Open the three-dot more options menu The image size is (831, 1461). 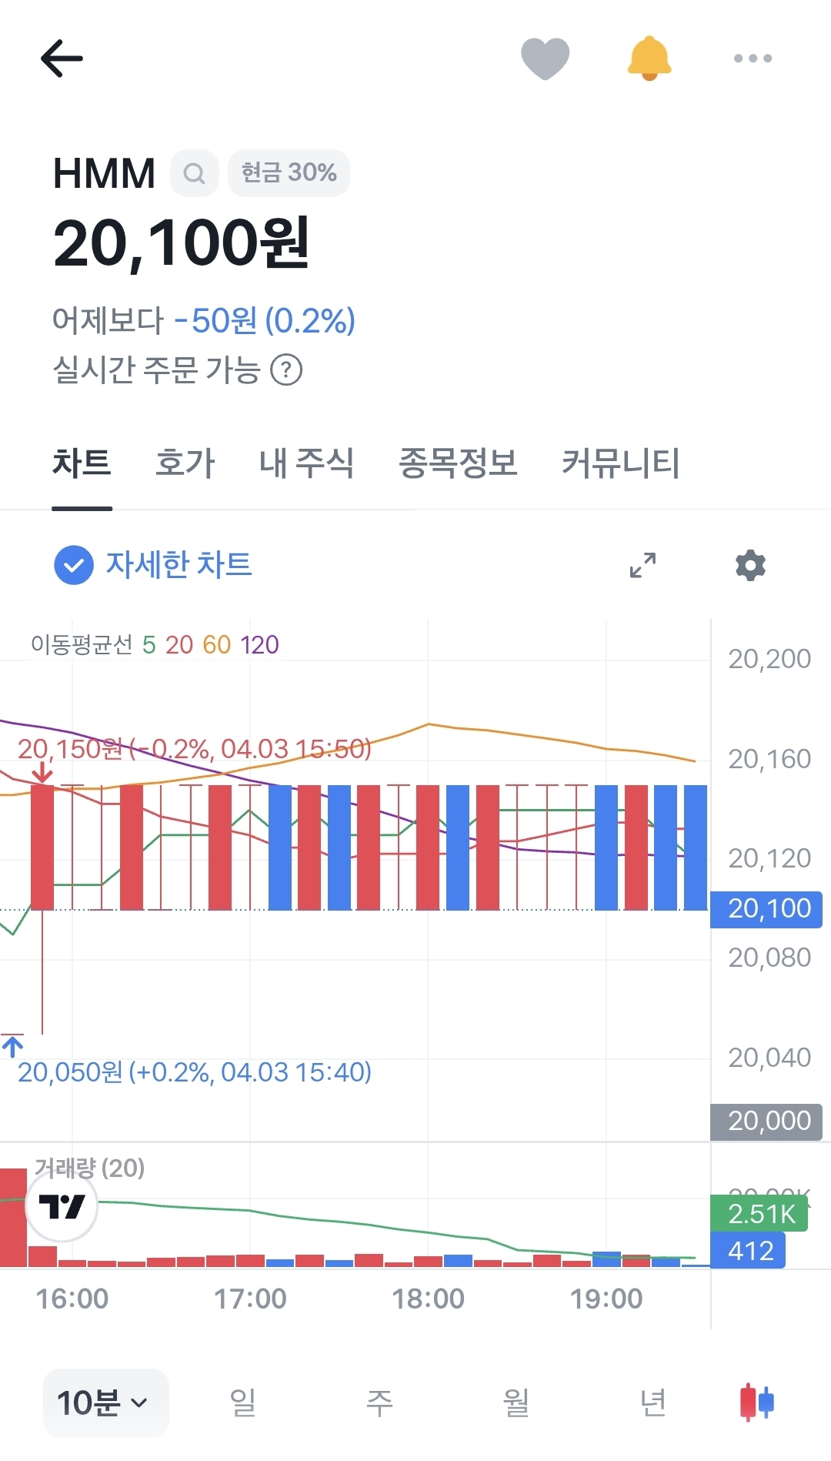753,59
